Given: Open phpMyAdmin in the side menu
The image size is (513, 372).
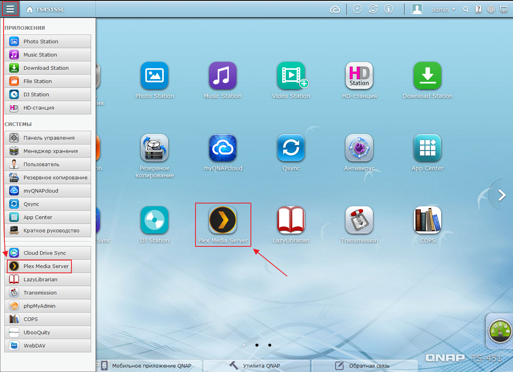Looking at the screenshot, I should (x=48, y=306).
